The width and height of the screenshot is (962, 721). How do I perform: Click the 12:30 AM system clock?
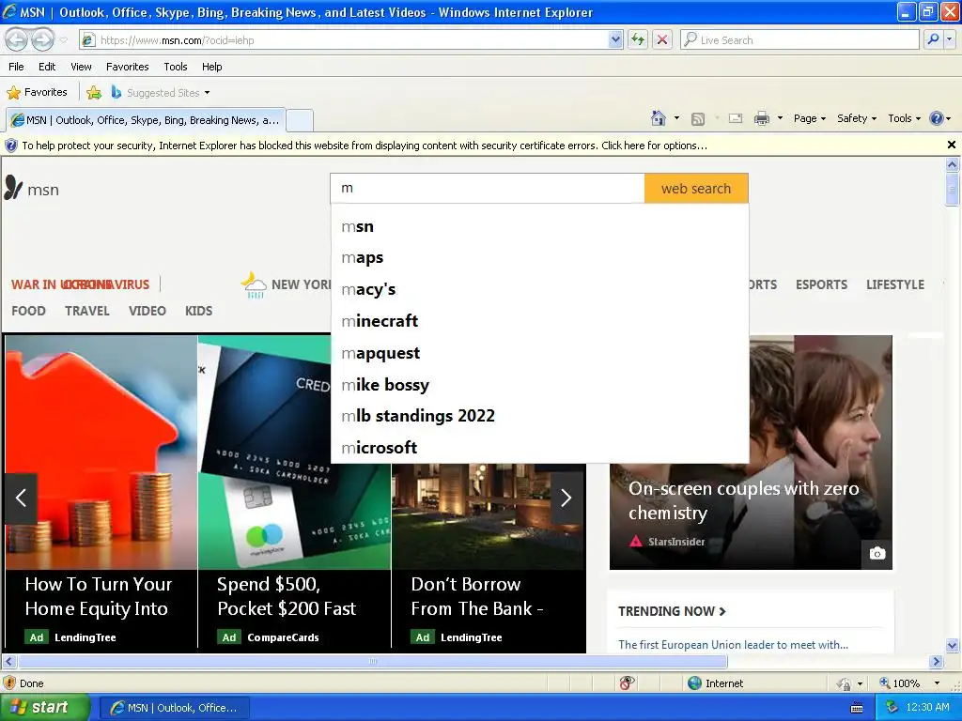(x=927, y=707)
